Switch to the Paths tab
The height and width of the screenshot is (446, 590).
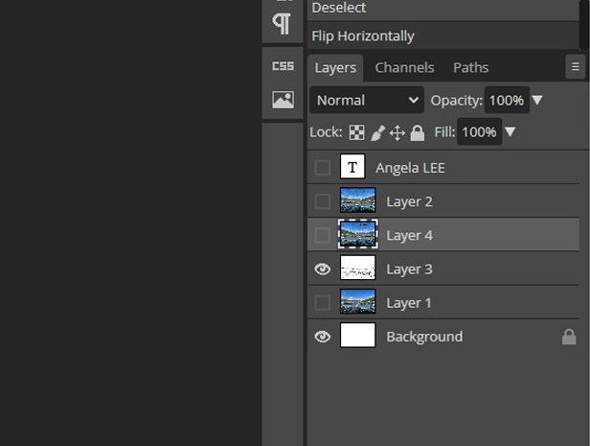tap(470, 67)
